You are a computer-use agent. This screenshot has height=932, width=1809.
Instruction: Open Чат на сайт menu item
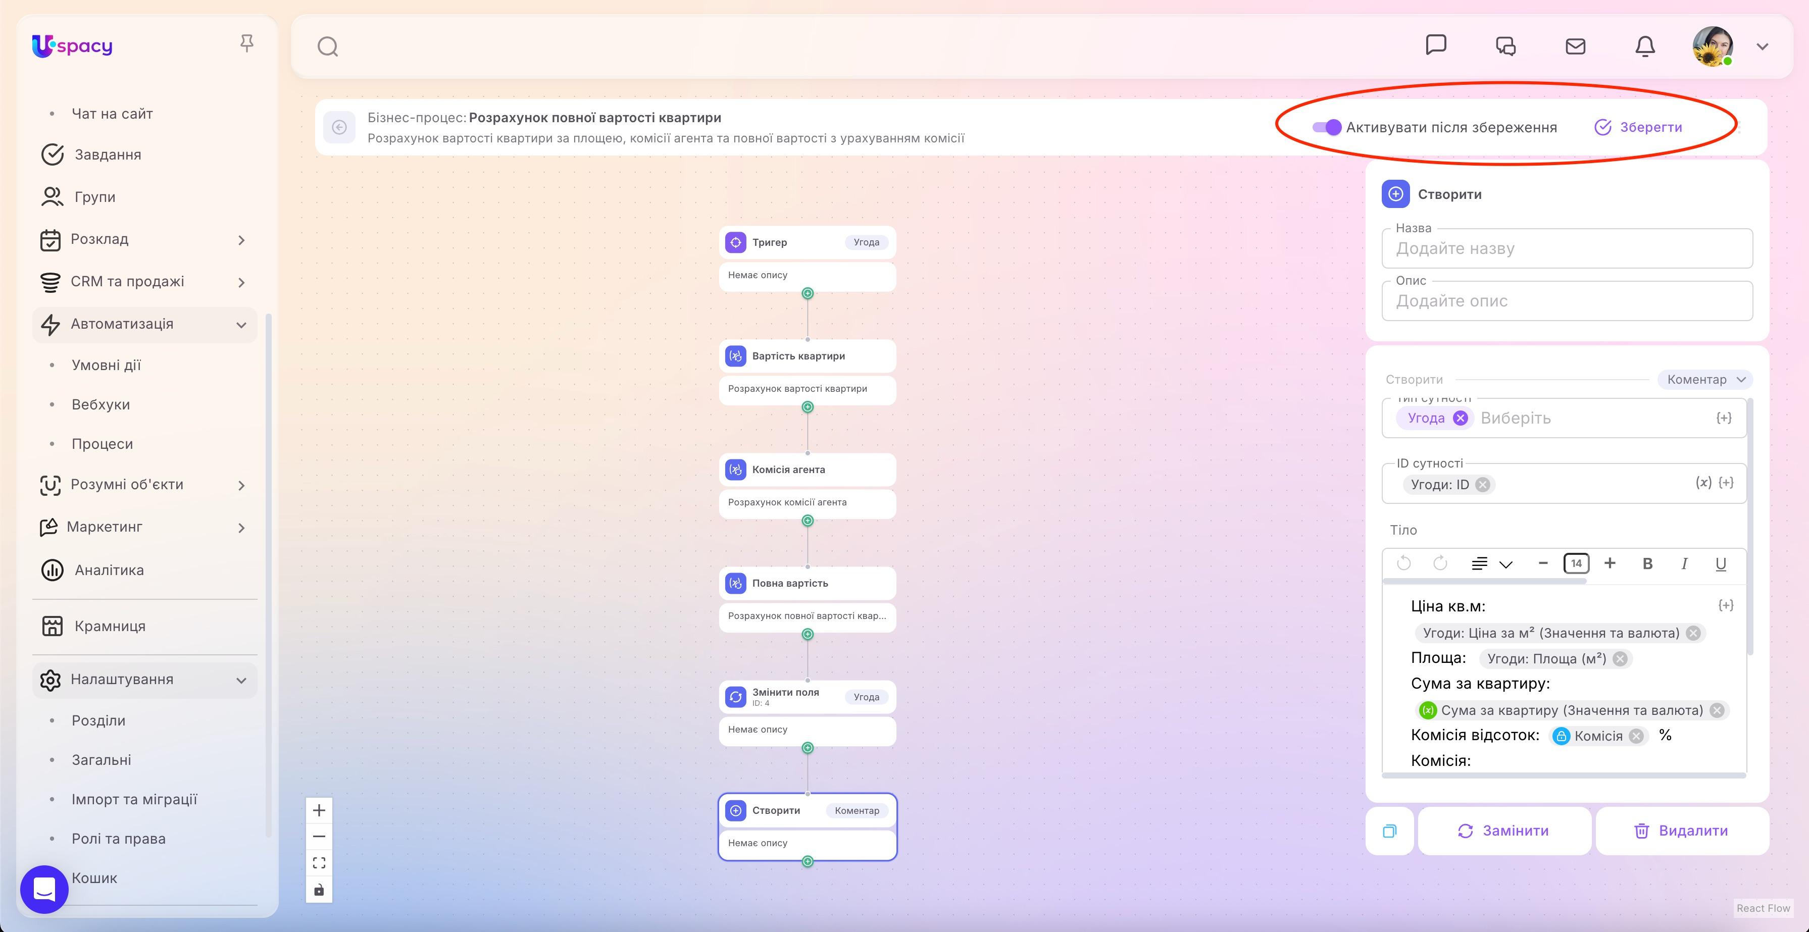pyautogui.click(x=112, y=114)
